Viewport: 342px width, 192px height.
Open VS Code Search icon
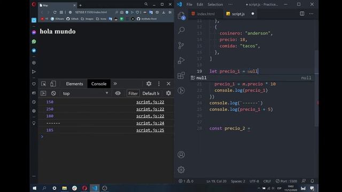click(x=181, y=30)
